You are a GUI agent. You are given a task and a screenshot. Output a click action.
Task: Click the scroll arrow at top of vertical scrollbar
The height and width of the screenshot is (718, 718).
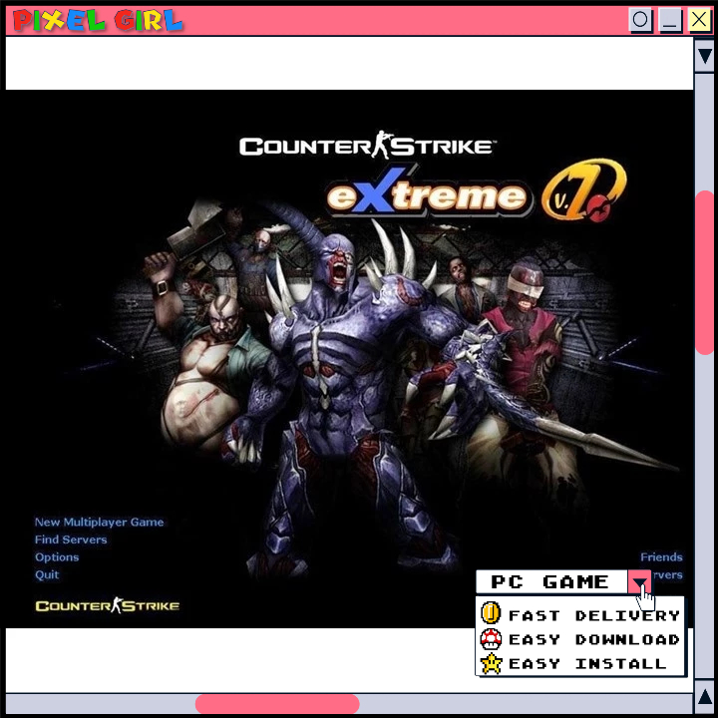(704, 56)
